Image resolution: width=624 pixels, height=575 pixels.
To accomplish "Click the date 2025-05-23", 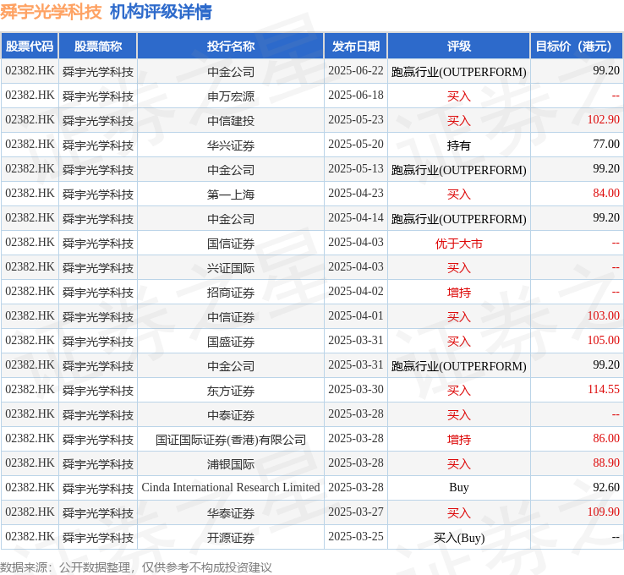I will (x=356, y=119).
